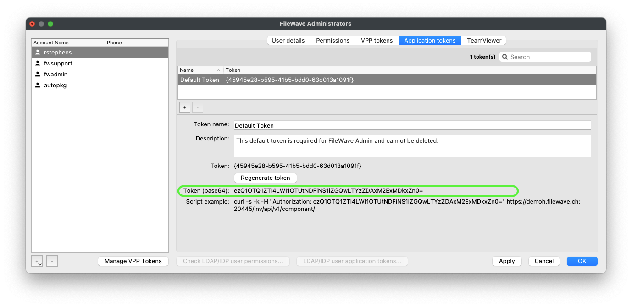Image resolution: width=632 pixels, height=307 pixels.
Task: Click the autopkg account person icon
Action: pos(39,85)
